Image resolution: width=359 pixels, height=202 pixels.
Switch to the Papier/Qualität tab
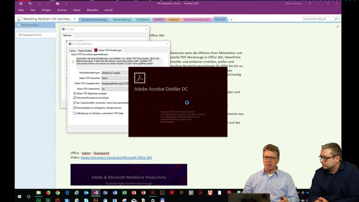pos(85,50)
